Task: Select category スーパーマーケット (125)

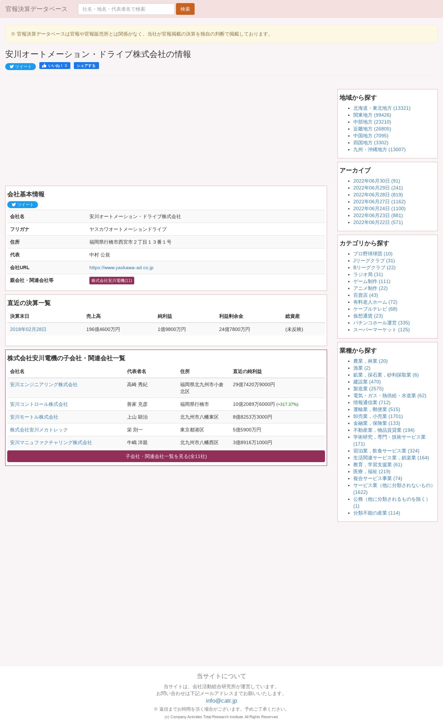Action: tap(382, 330)
